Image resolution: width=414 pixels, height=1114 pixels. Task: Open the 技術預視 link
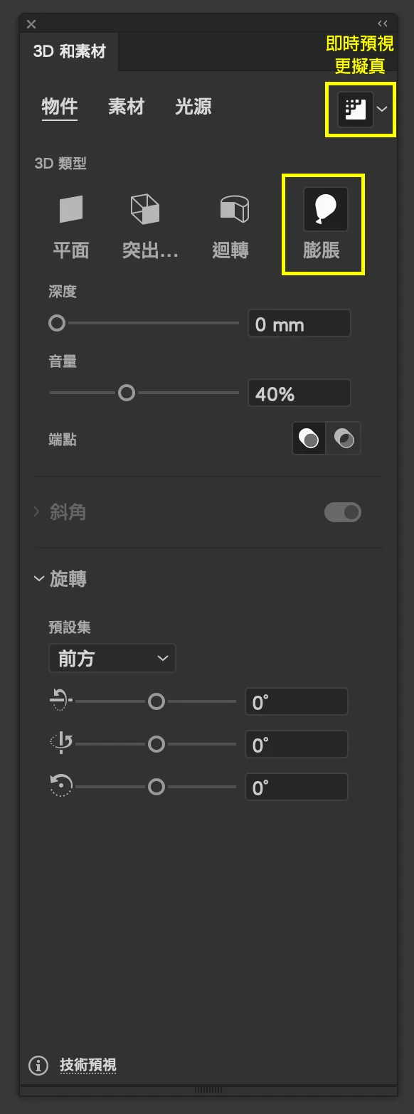pos(88,1065)
